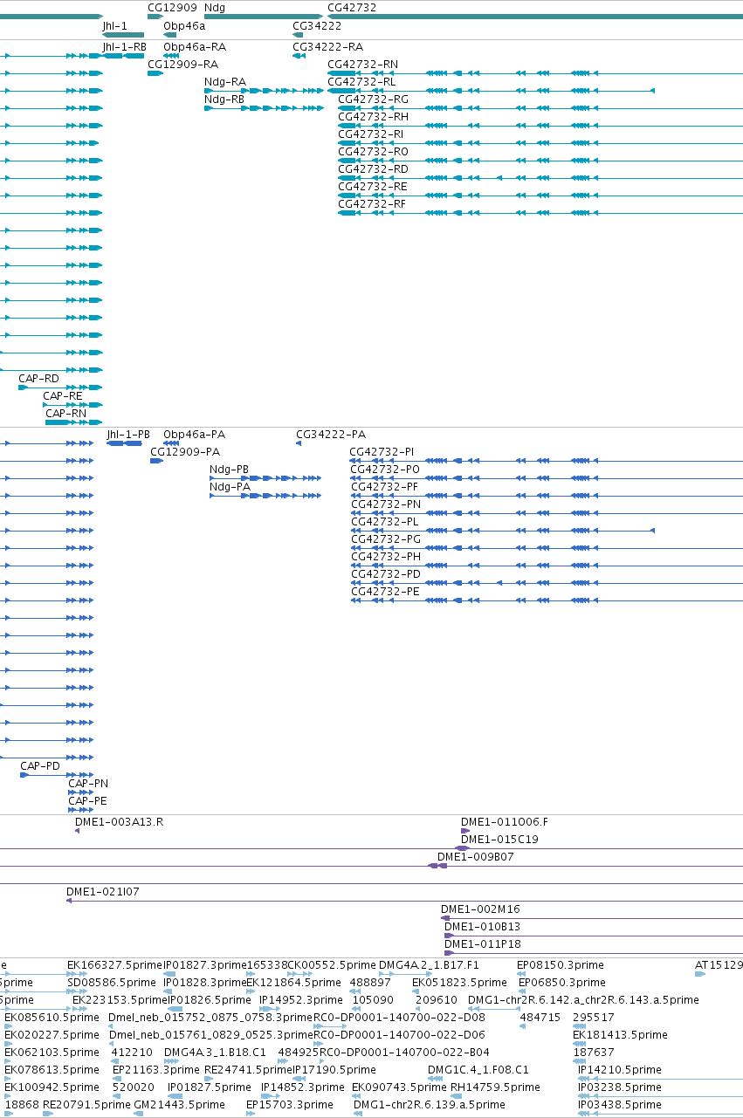Click the CG12909 gene label
The width and height of the screenshot is (743, 1118).
point(172,8)
